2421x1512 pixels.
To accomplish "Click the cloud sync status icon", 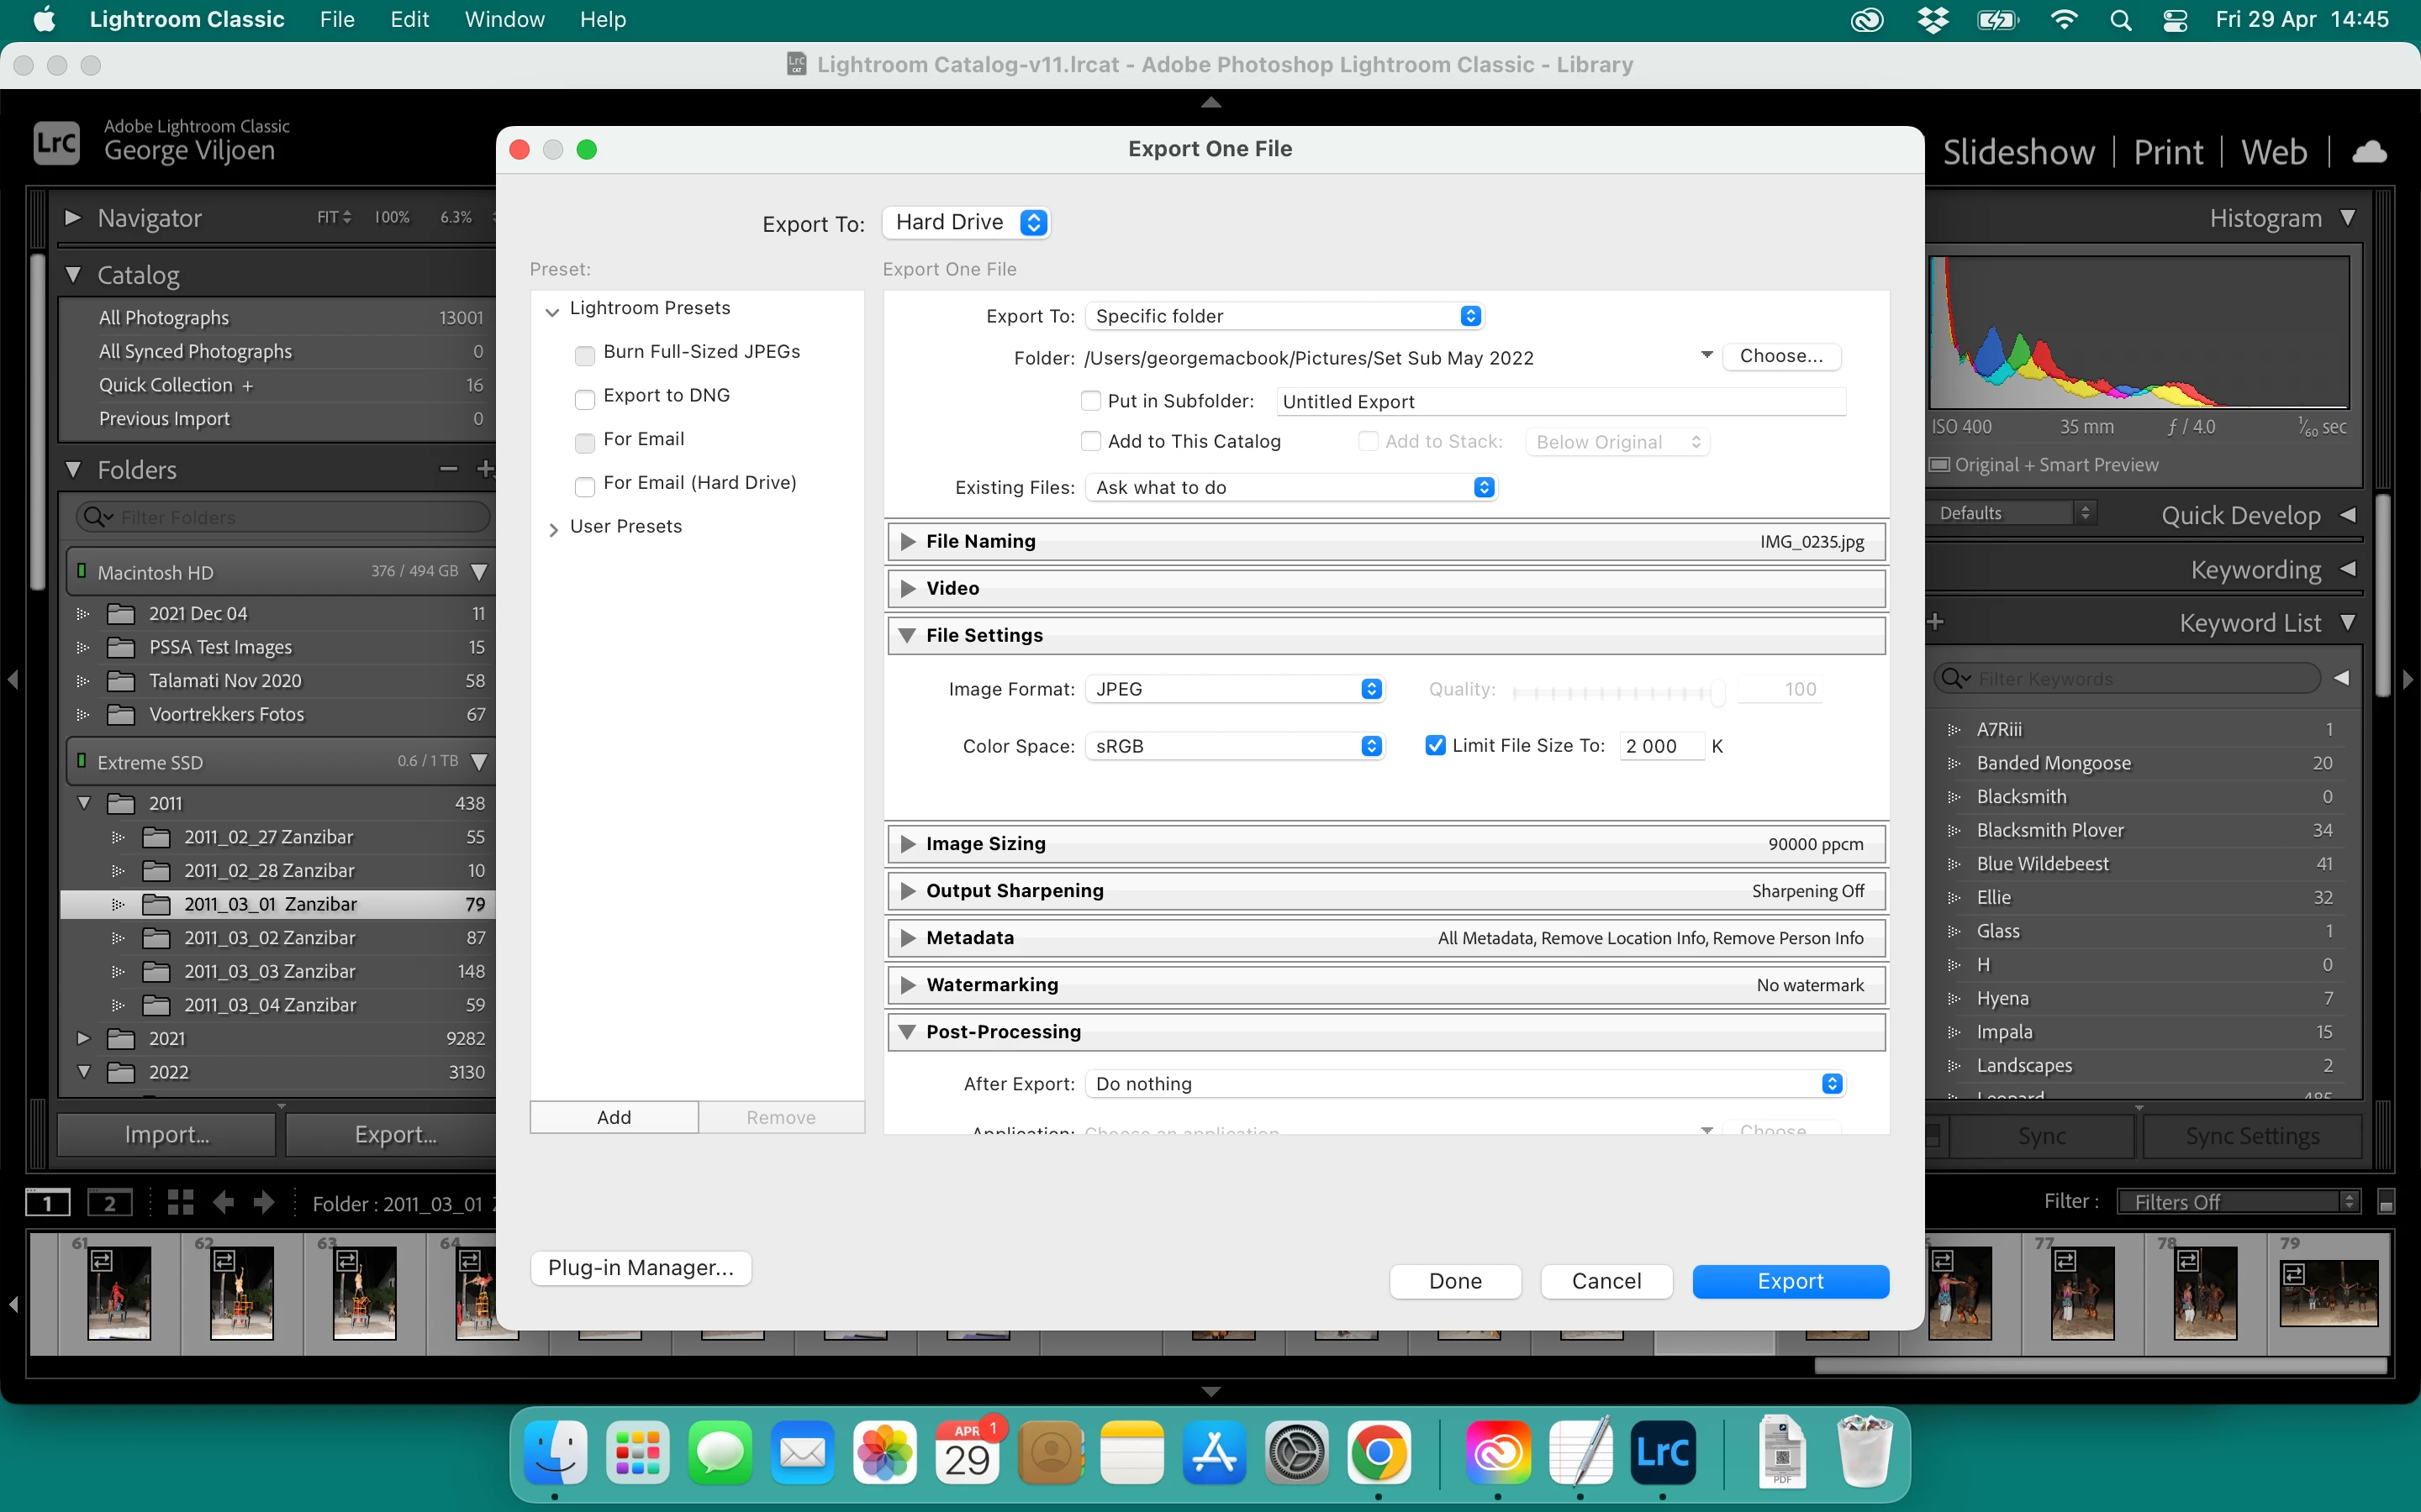I will click(x=2369, y=152).
